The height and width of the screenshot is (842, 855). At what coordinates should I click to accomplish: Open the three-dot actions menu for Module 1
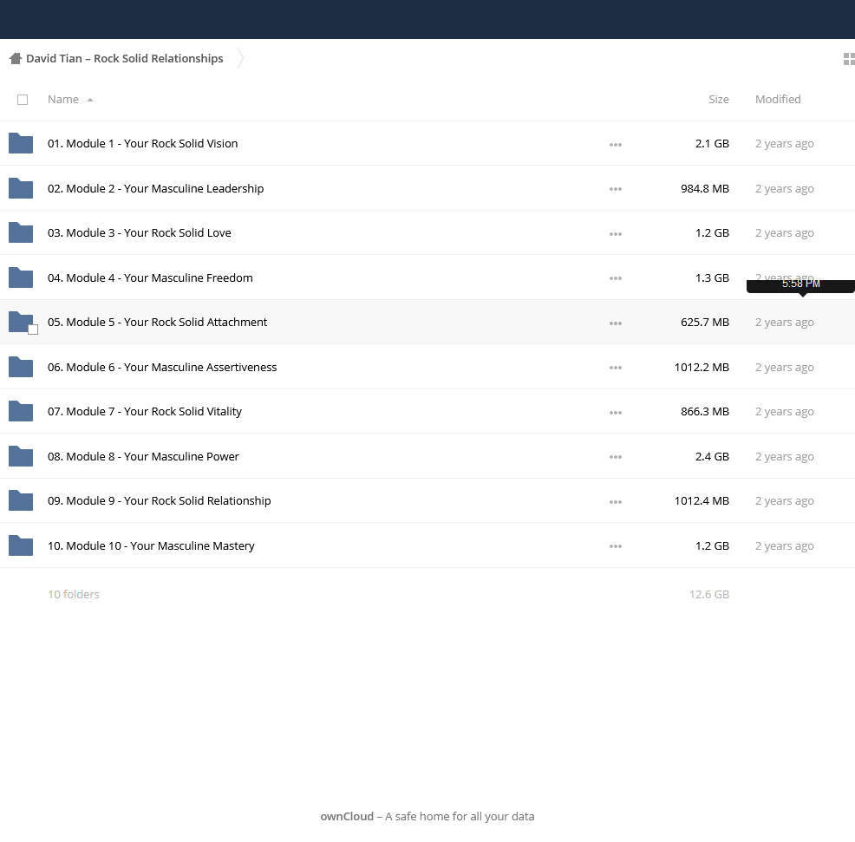pyautogui.click(x=616, y=145)
